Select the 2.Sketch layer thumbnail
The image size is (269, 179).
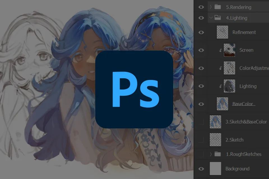[x=215, y=140]
